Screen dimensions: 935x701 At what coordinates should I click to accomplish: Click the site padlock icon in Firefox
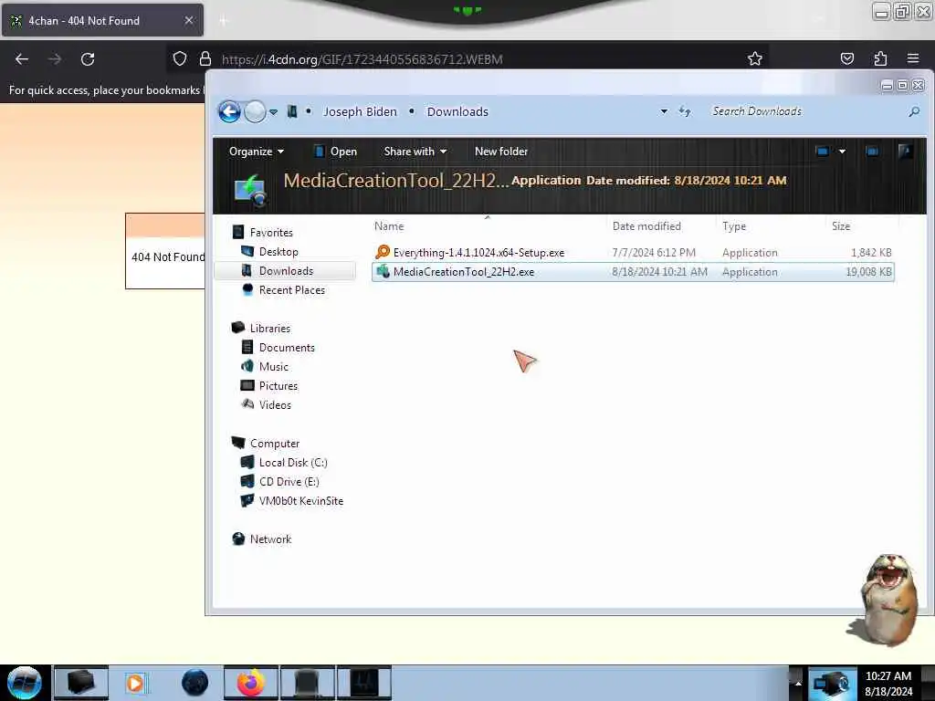[x=205, y=59]
